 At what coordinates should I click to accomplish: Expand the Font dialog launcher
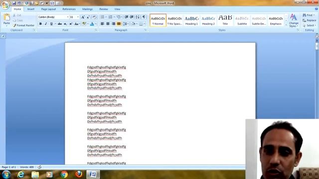(x=96, y=30)
